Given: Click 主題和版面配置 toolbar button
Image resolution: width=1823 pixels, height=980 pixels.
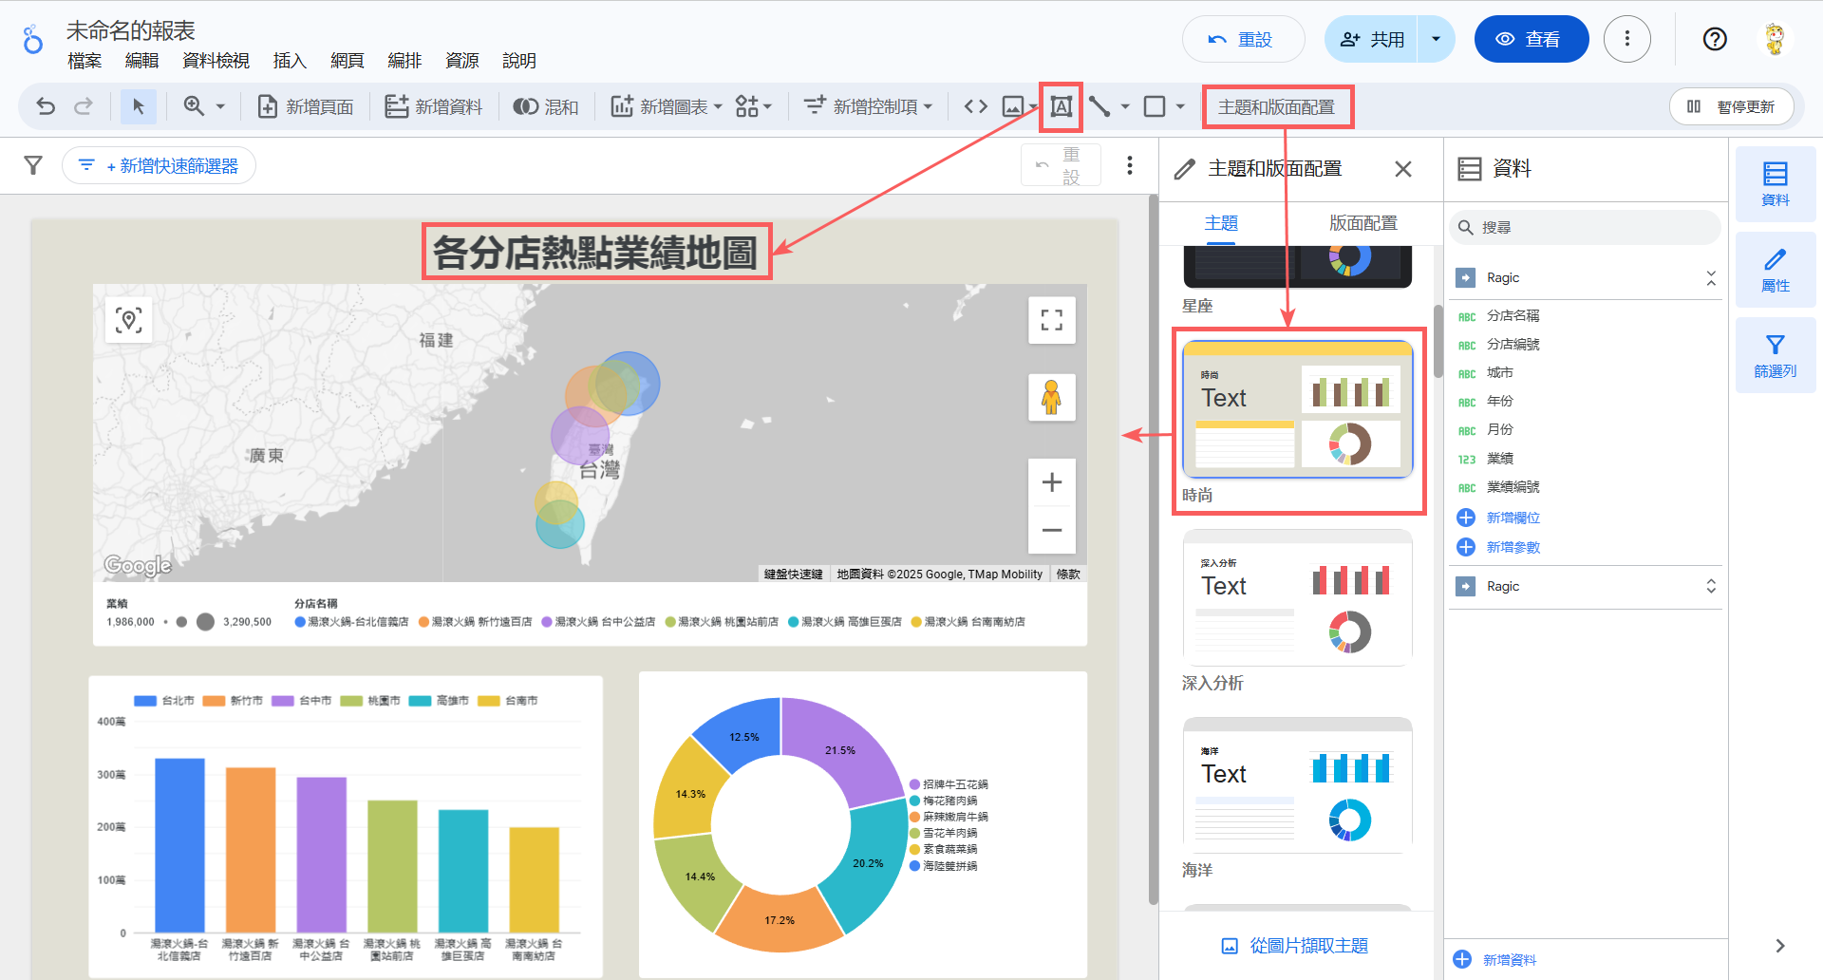Looking at the screenshot, I should [x=1277, y=107].
